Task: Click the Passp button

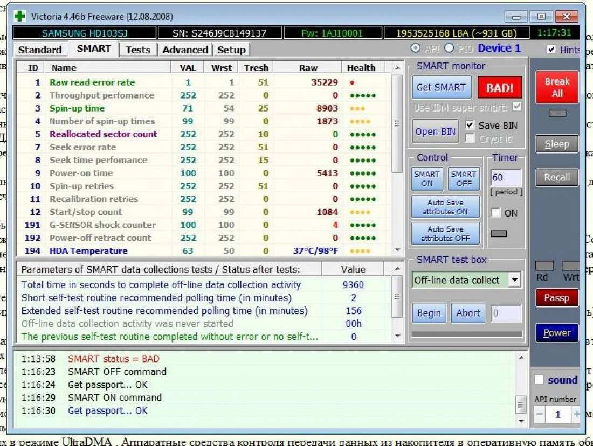Action: (557, 298)
